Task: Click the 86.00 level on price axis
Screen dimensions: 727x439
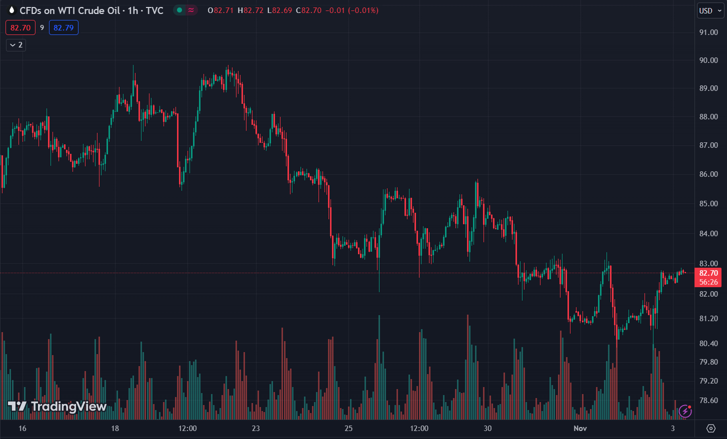Action: coord(708,174)
